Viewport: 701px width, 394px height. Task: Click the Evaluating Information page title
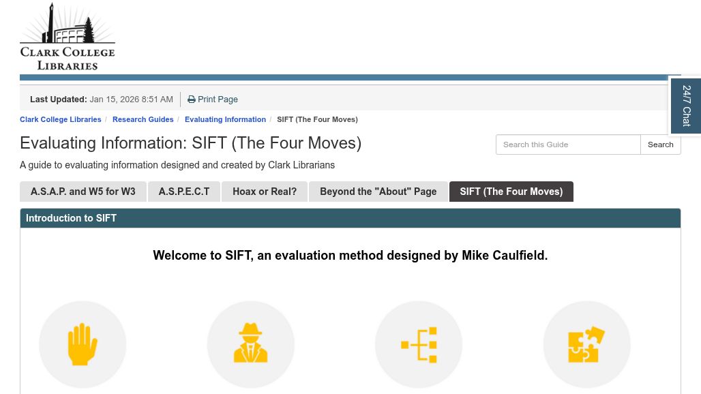[x=190, y=143]
